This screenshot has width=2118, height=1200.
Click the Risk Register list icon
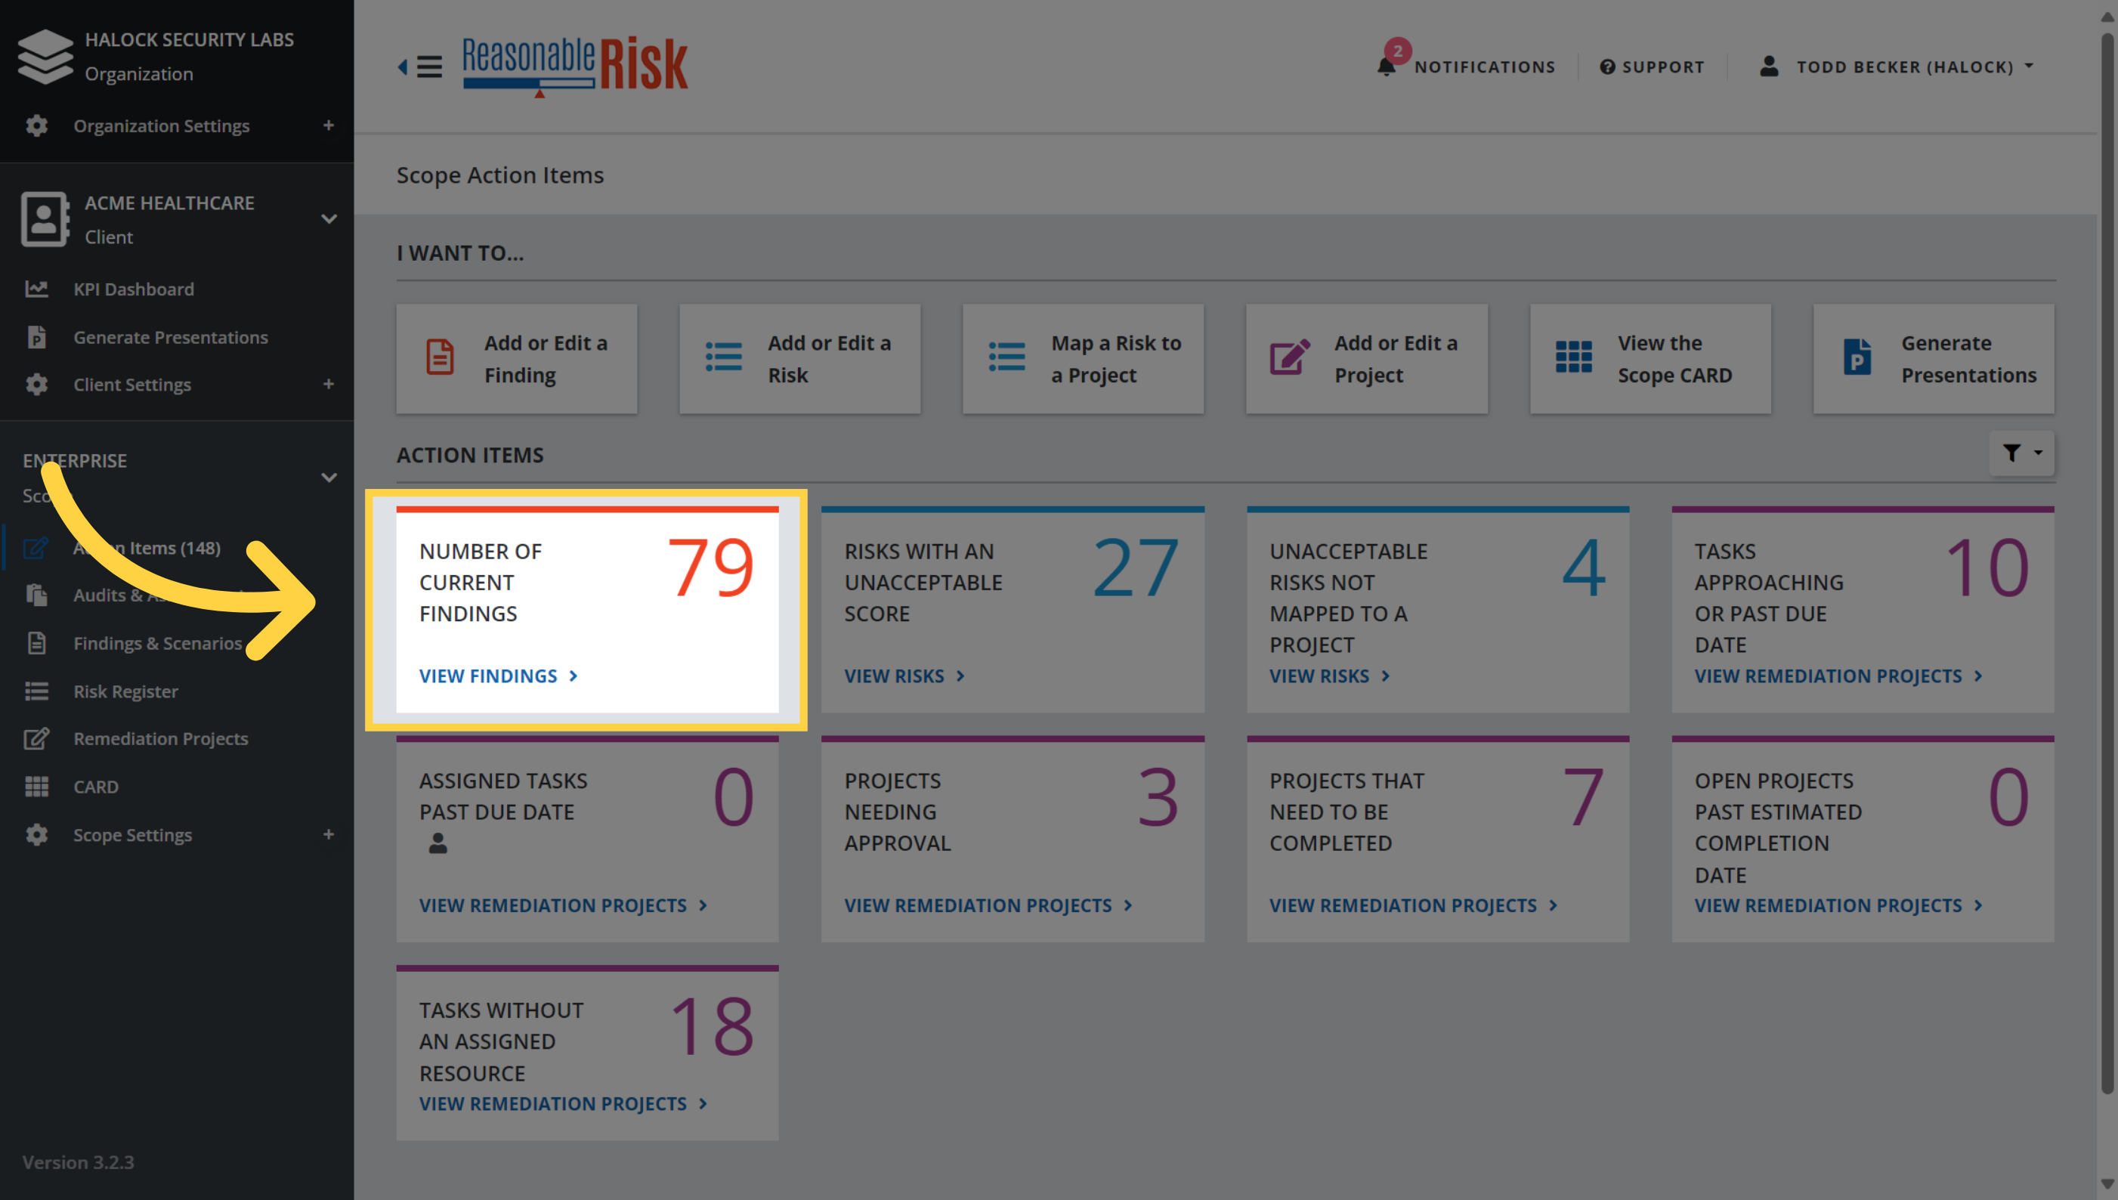tap(36, 691)
